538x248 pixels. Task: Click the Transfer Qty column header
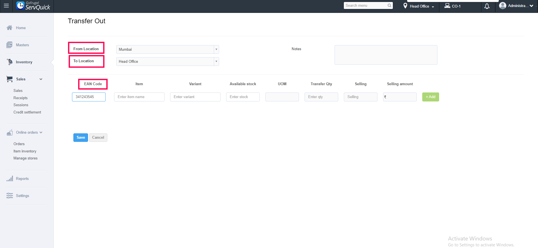pos(321,84)
